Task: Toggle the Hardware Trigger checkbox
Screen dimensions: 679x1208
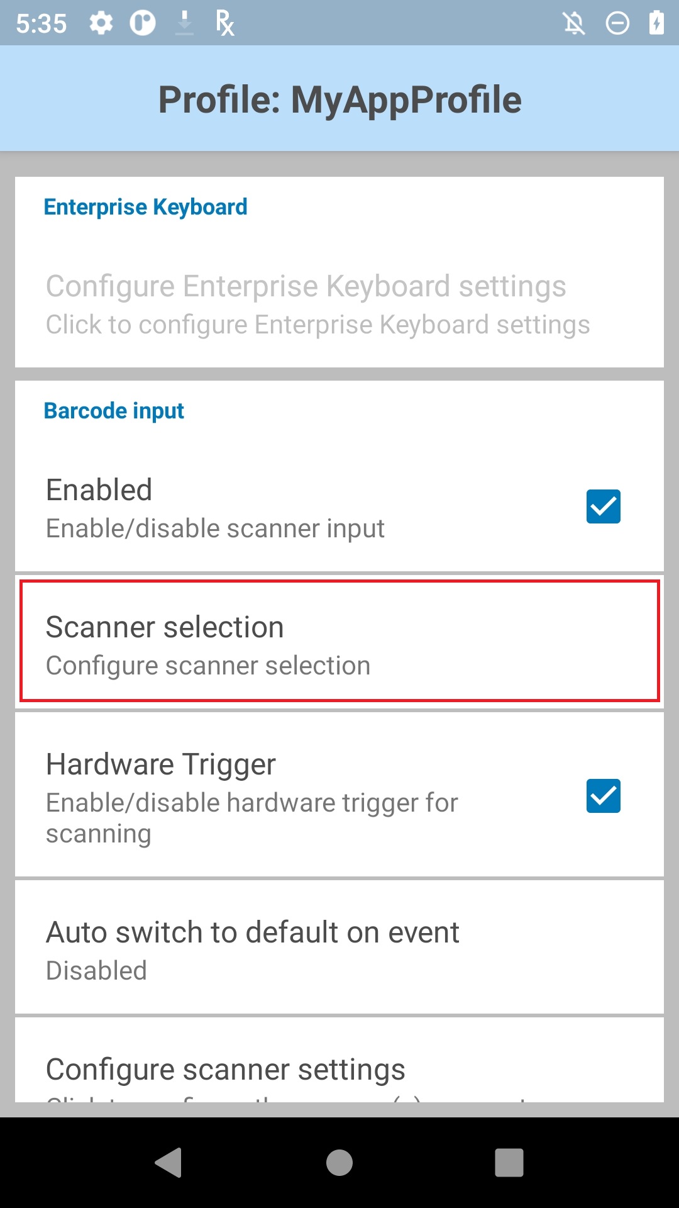Action: click(604, 796)
